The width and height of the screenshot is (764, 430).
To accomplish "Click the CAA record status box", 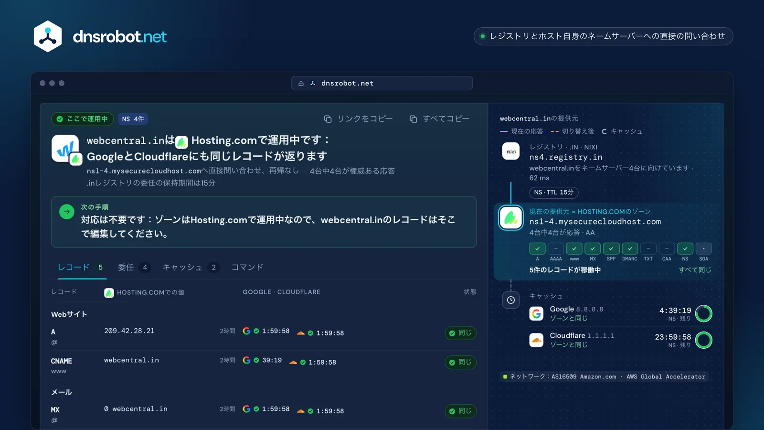I will [x=667, y=248].
